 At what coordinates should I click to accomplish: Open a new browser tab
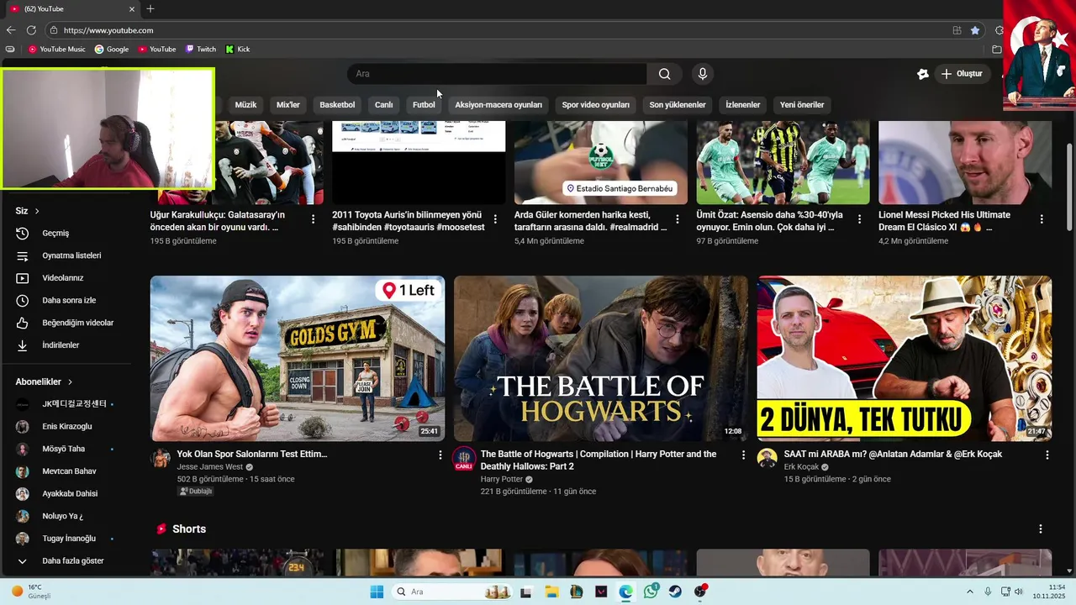[x=150, y=9]
